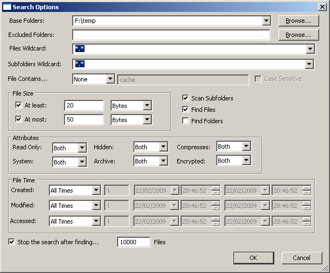Cancel the Search Options dialog
Screen dimensions: 330x273
(302, 258)
